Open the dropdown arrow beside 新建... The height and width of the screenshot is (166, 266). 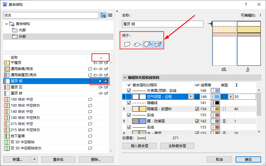(x=35, y=160)
